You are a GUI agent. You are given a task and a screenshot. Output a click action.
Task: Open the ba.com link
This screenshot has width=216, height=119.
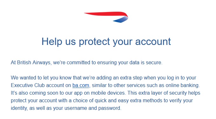point(81,85)
